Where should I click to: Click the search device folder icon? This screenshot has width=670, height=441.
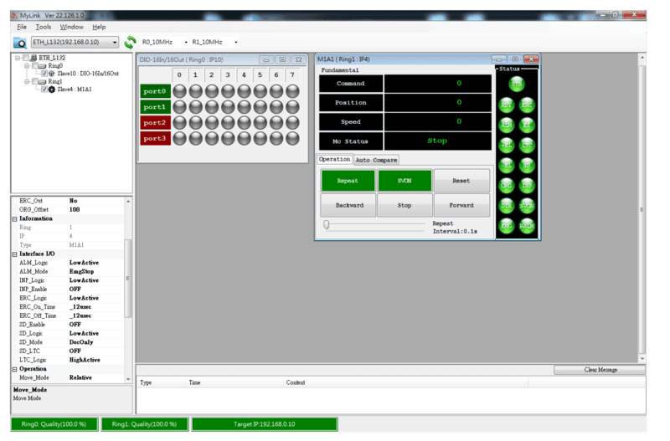click(x=19, y=43)
